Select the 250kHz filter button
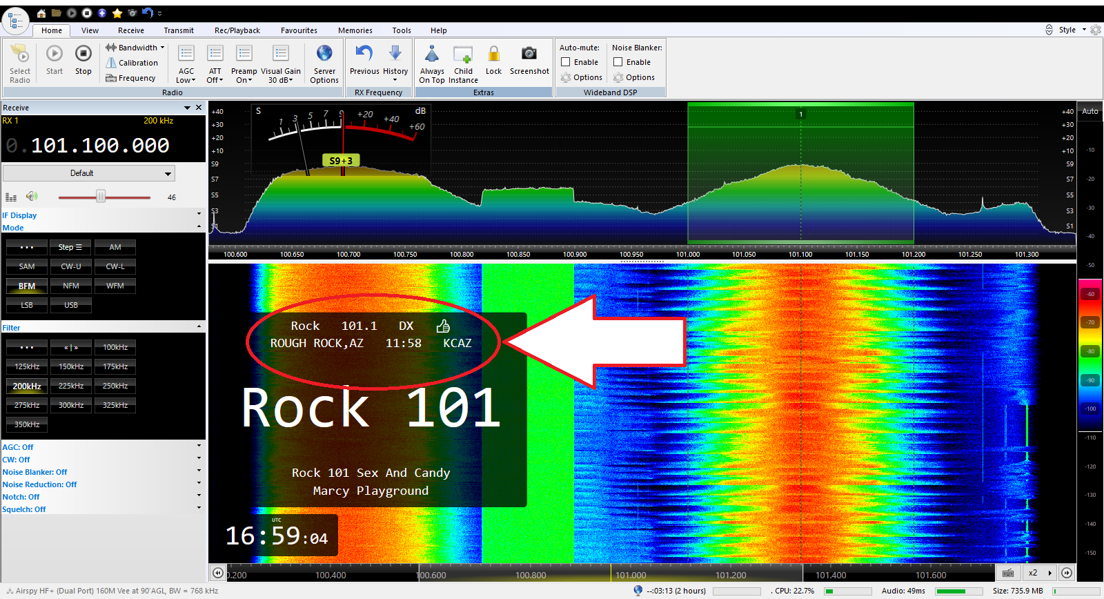The image size is (1104, 599). click(115, 386)
